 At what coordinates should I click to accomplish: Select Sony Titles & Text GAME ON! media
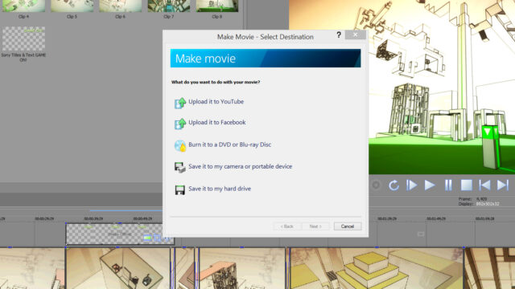coord(23,39)
